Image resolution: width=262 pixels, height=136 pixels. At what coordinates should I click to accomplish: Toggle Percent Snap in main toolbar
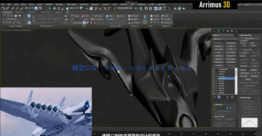click(x=105, y=8)
